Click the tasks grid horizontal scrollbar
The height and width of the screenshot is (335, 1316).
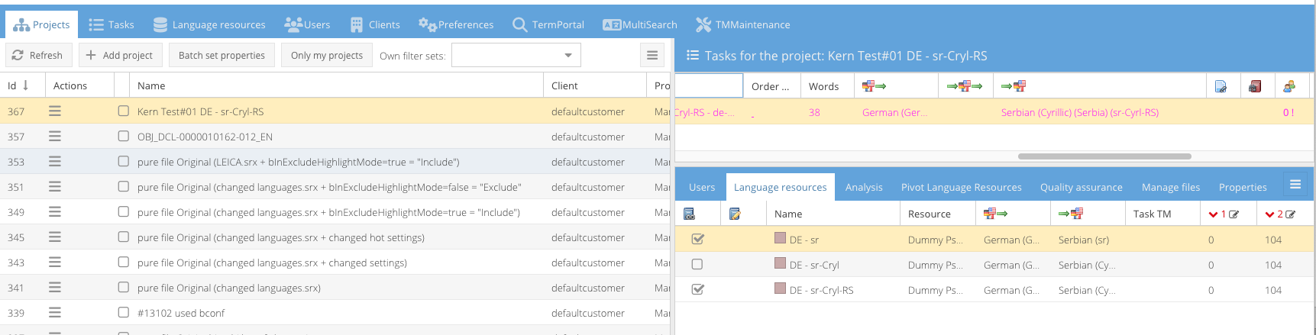pos(1104,156)
